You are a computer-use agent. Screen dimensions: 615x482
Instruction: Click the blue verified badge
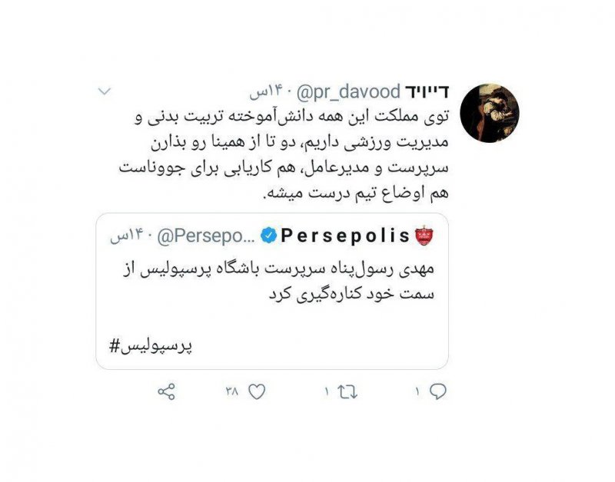268,236
